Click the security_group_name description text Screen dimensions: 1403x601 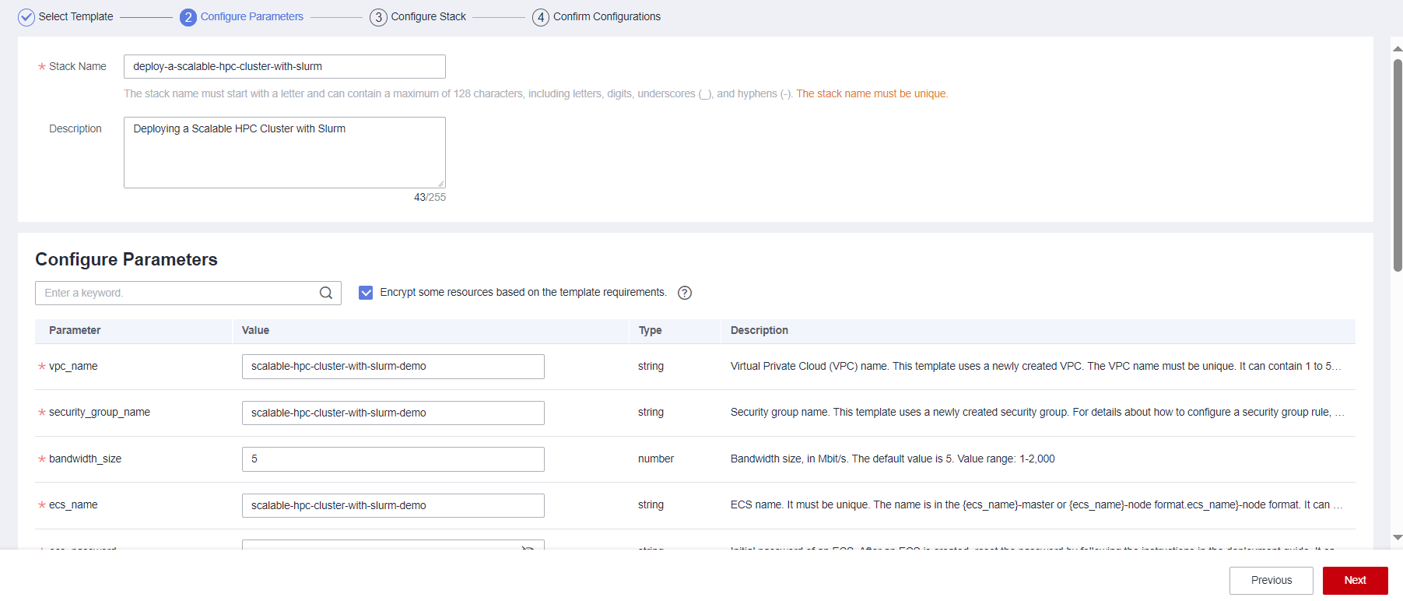[x=1037, y=412]
